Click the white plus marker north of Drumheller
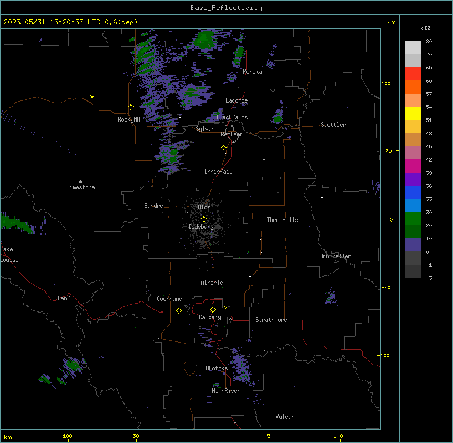 (322, 197)
